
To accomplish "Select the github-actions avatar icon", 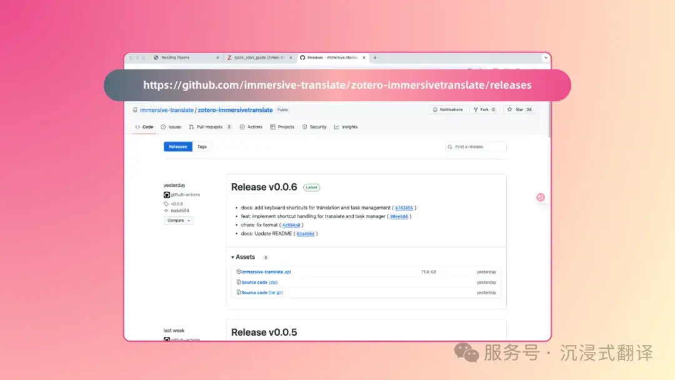I will [167, 195].
